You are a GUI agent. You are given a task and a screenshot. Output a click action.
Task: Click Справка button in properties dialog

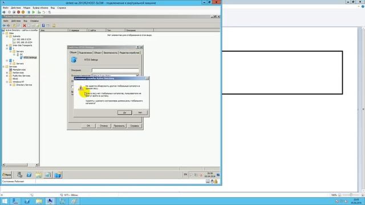point(135,126)
